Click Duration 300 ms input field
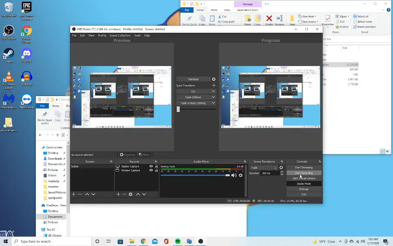Image resolution: width=393 pixels, height=246 pixels. (270, 173)
